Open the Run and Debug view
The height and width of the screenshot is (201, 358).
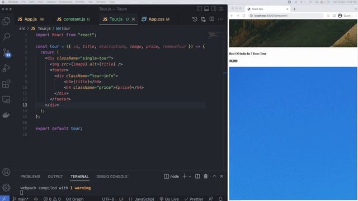click(x=6, y=68)
